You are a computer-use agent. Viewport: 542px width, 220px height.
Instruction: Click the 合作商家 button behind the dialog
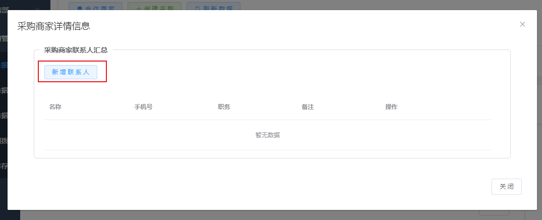coord(95,7)
